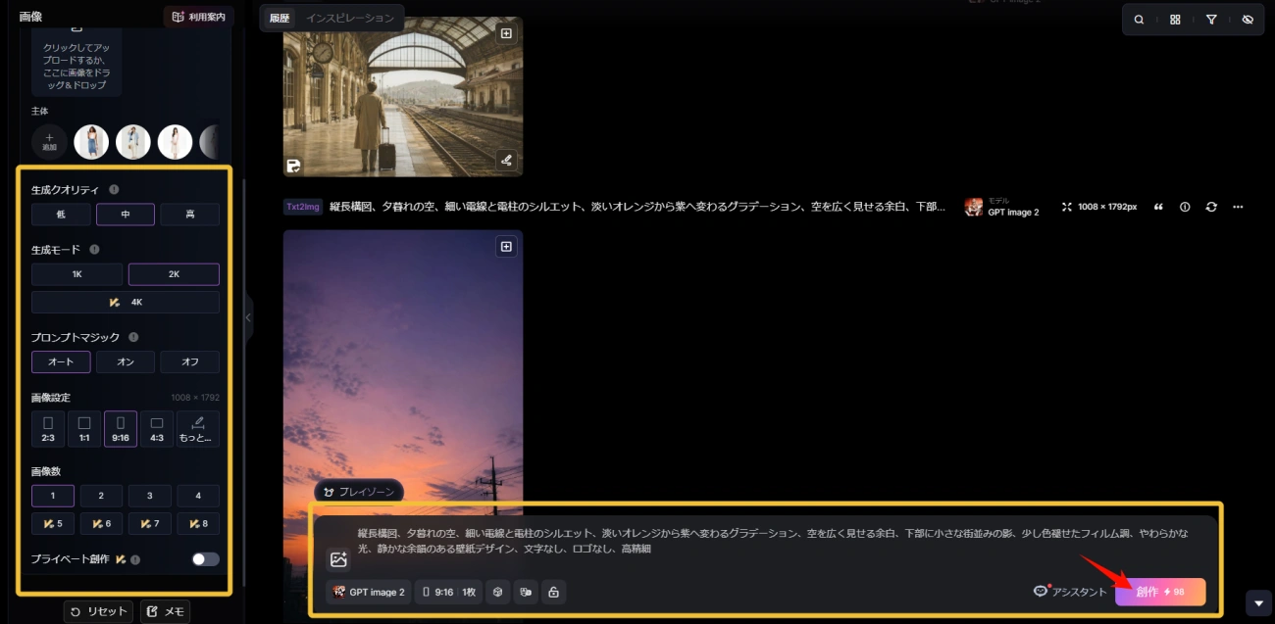The height and width of the screenshot is (624, 1275).
Task: Set generation quality to 低
Action: pyautogui.click(x=61, y=215)
